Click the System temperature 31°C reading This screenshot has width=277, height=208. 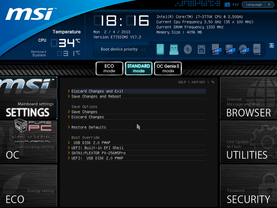click(x=69, y=53)
